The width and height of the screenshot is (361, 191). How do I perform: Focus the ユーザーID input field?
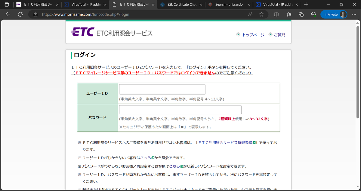(162, 90)
